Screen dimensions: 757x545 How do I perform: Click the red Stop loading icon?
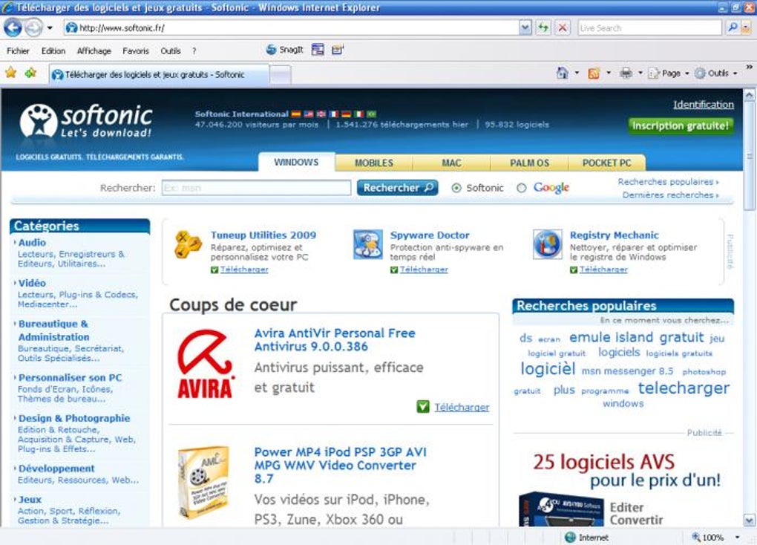(563, 28)
